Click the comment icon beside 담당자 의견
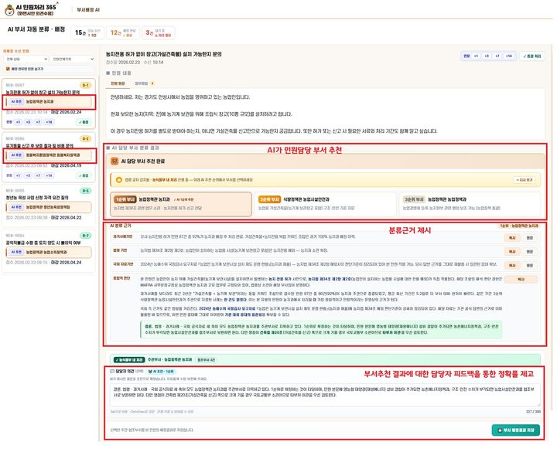The width and height of the screenshot is (557, 452). pos(112,372)
